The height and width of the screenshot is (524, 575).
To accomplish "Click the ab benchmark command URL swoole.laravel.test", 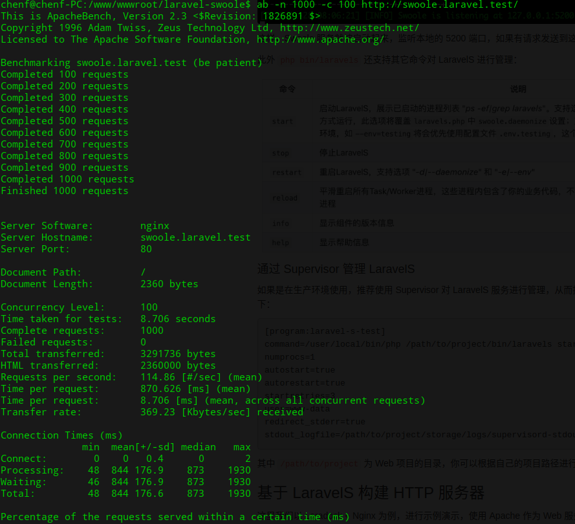I will point(440,5).
